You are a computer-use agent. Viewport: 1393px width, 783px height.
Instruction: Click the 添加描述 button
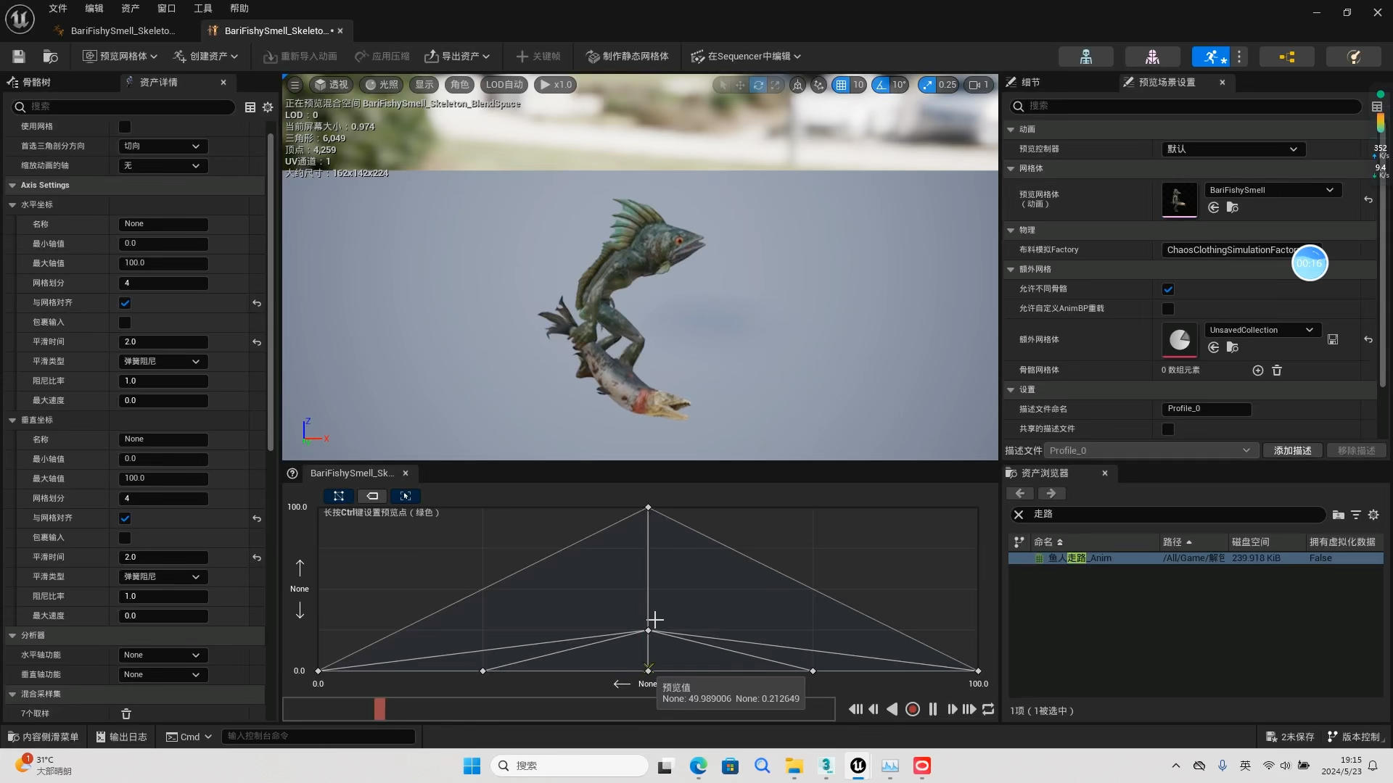click(1293, 451)
